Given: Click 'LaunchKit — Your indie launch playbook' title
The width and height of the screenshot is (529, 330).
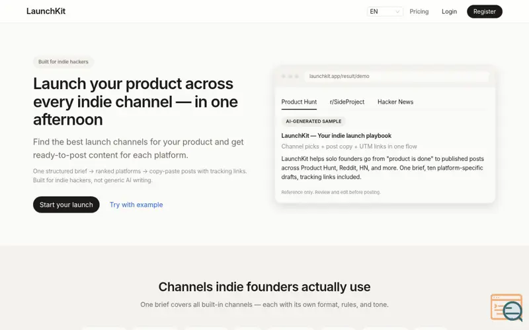Looking at the screenshot, I should [337, 136].
